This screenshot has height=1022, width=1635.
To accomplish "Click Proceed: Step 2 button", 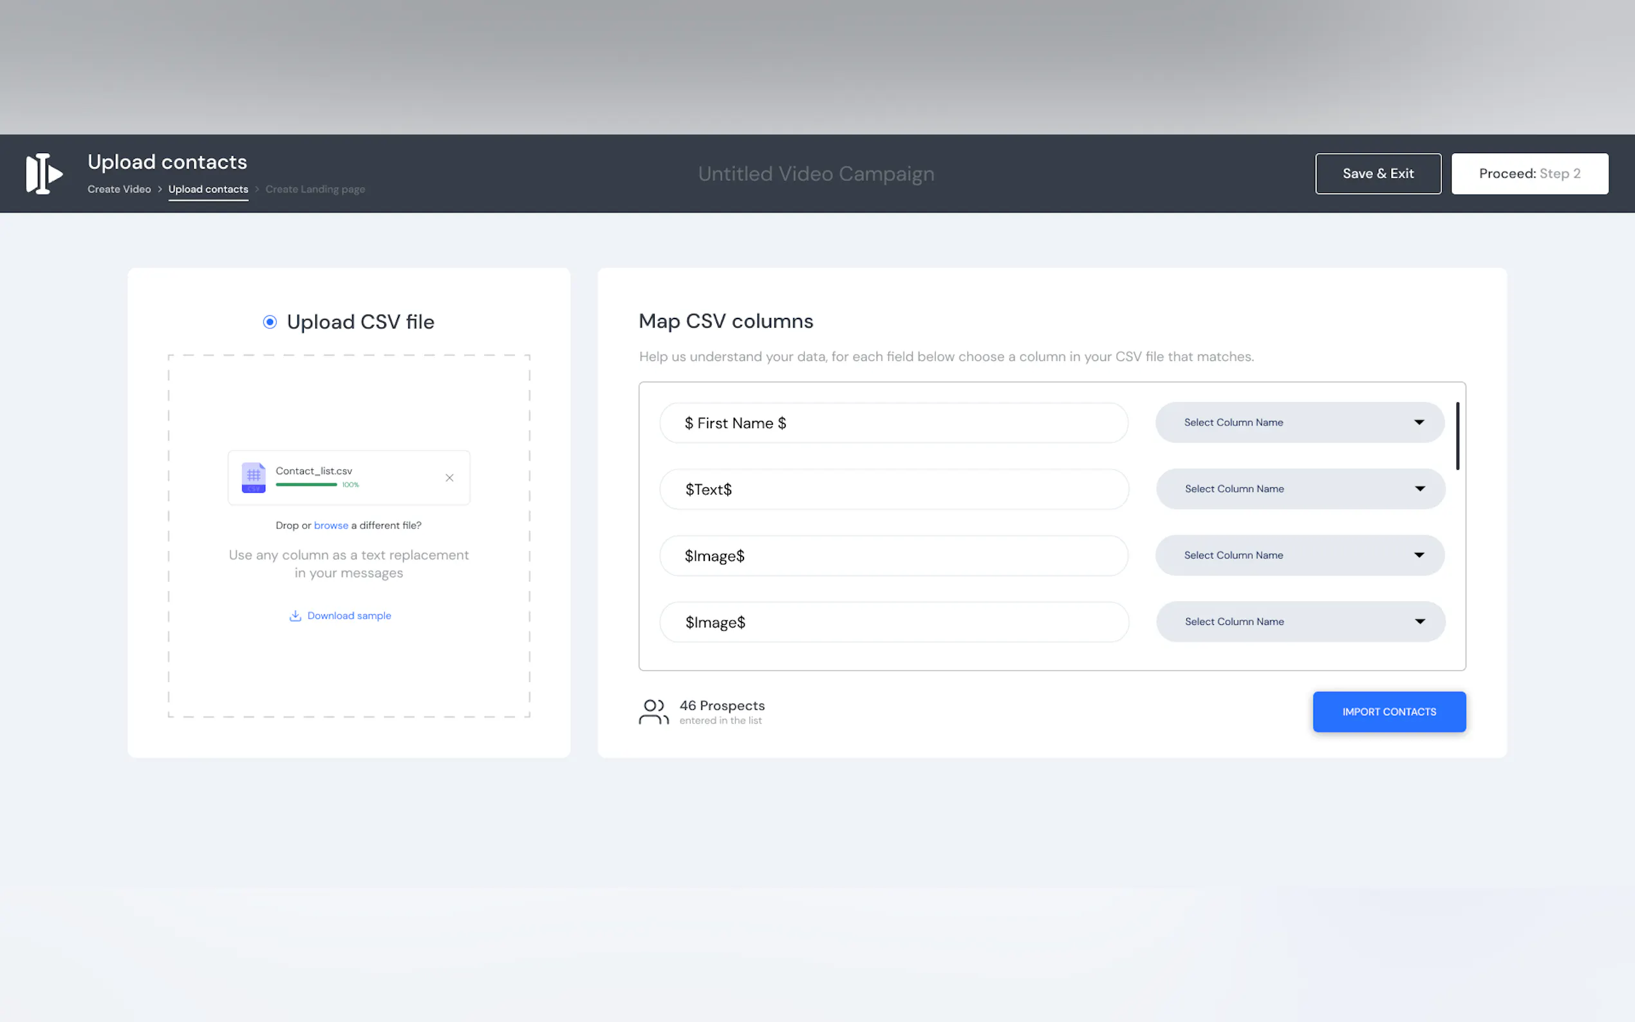I will [x=1529, y=174].
